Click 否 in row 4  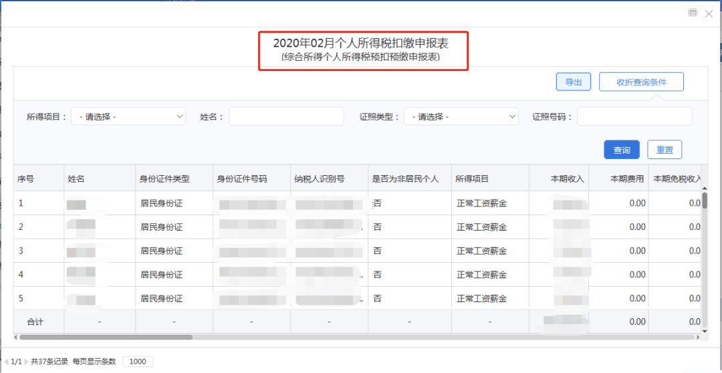(x=377, y=275)
